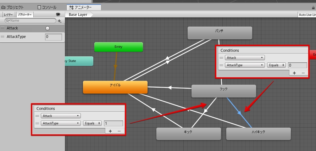Add condition with plus in lower Conditions panel

110,131
